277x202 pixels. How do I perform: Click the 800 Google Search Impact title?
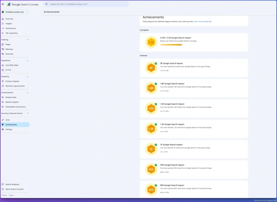pos(172,185)
